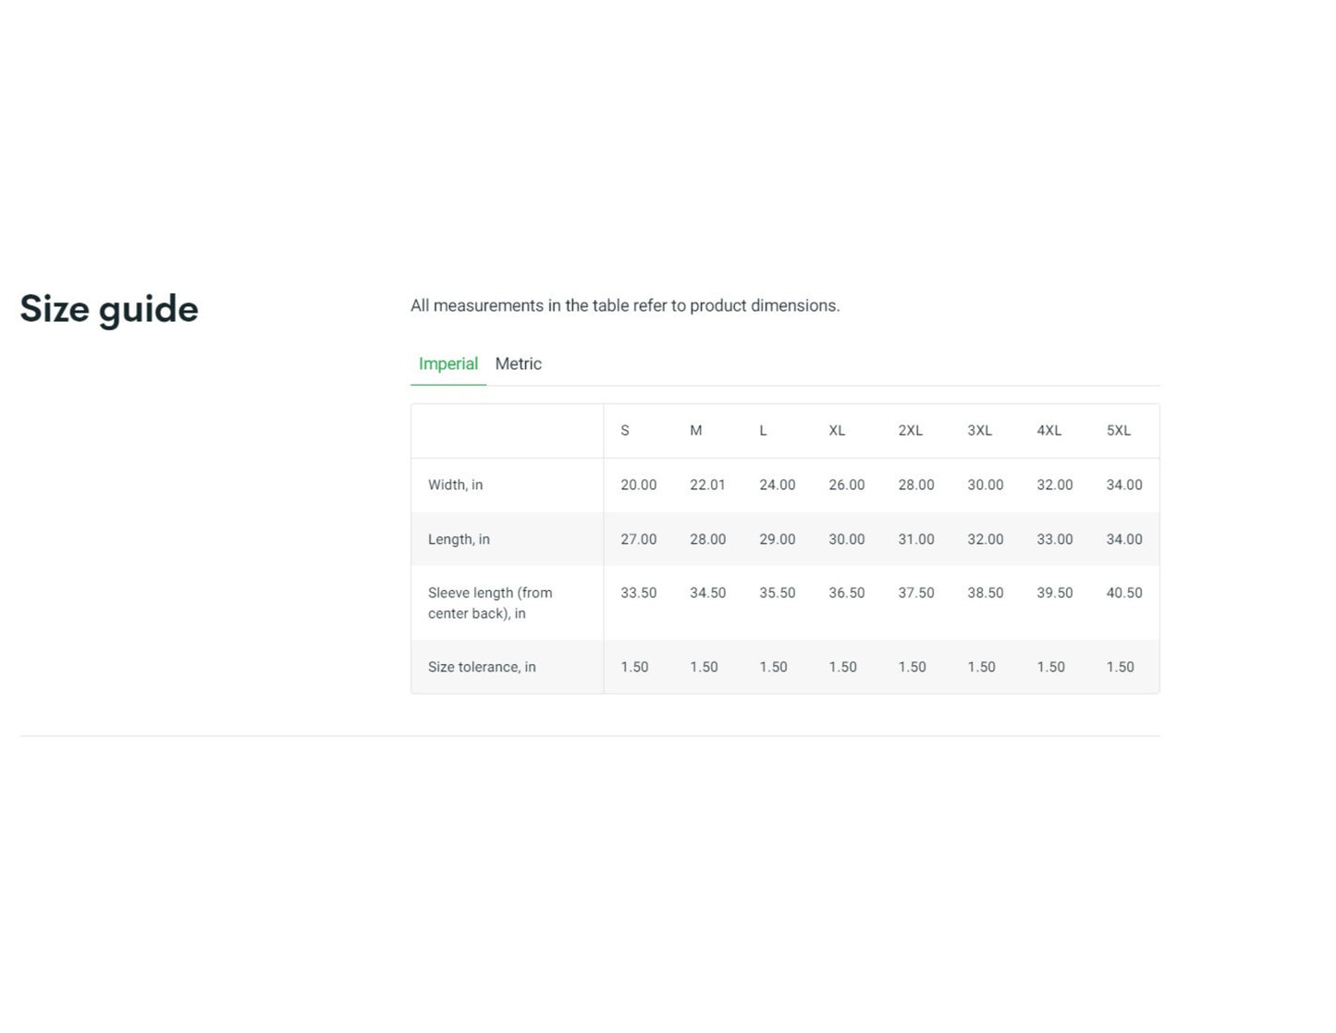The width and height of the screenshot is (1336, 1033).
Task: Select the 36.50 sleeve length for XL
Action: pyautogui.click(x=846, y=593)
